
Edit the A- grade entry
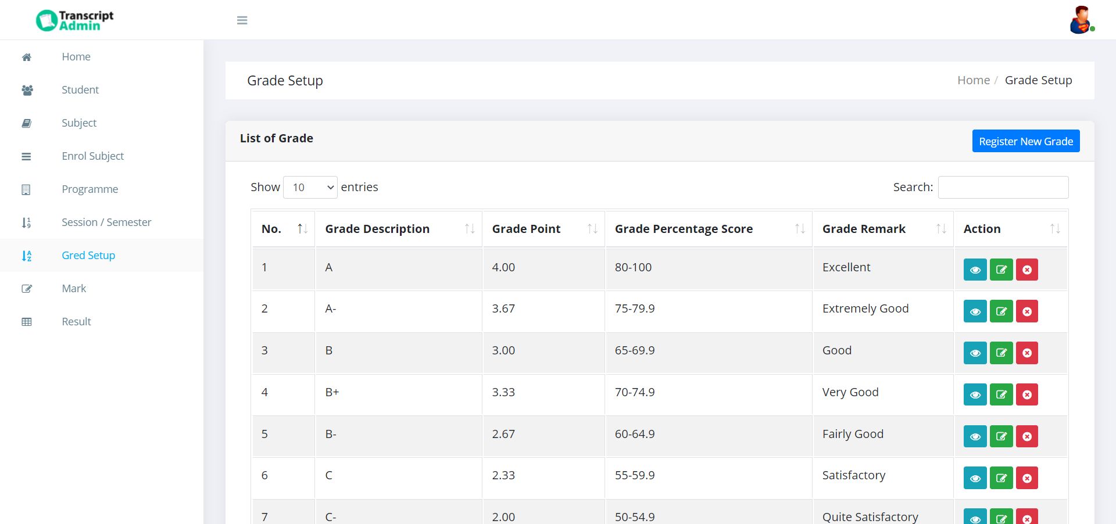[x=1001, y=311]
